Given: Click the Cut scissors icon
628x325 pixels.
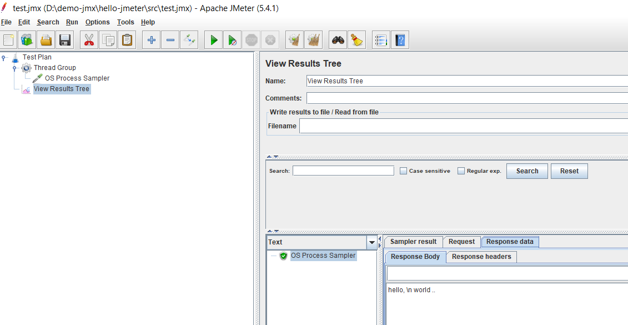Looking at the screenshot, I should [89, 39].
